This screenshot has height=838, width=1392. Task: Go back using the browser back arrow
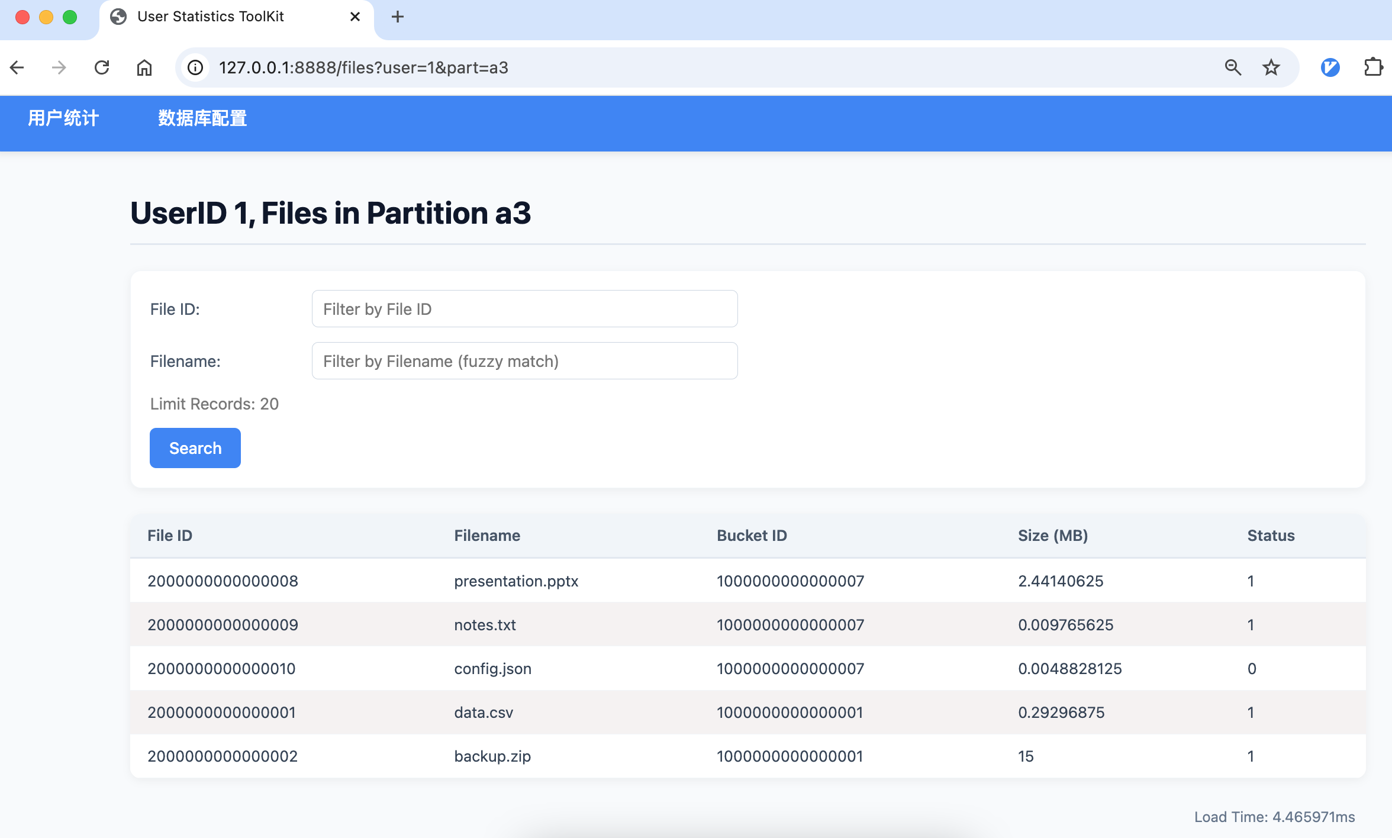coord(17,67)
